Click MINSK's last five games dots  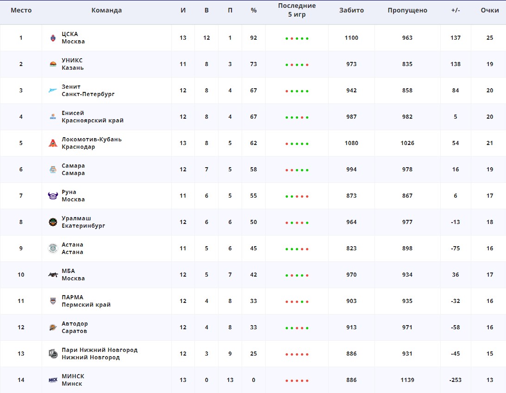(297, 381)
